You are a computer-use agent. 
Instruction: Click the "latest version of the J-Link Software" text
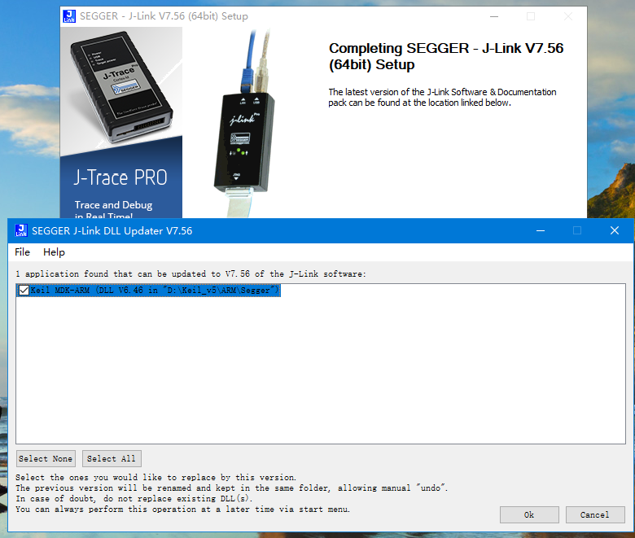pos(442,97)
